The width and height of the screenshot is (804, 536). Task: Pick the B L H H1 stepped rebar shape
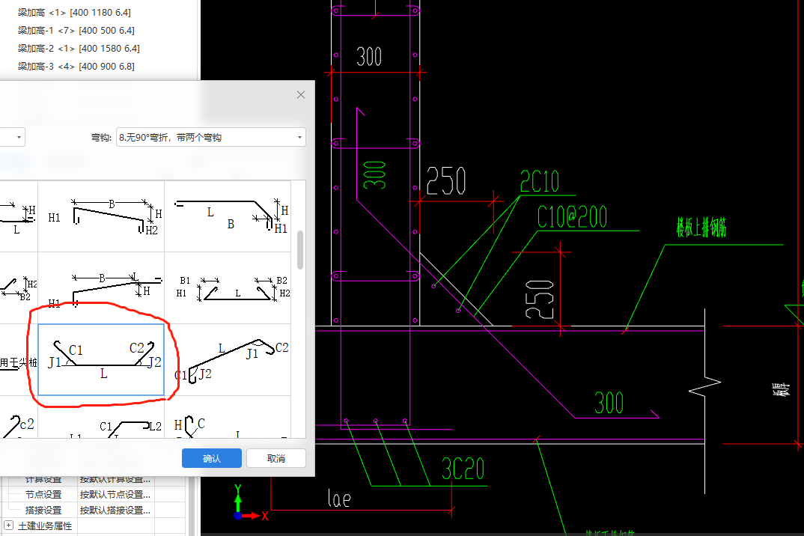[x=101, y=287]
